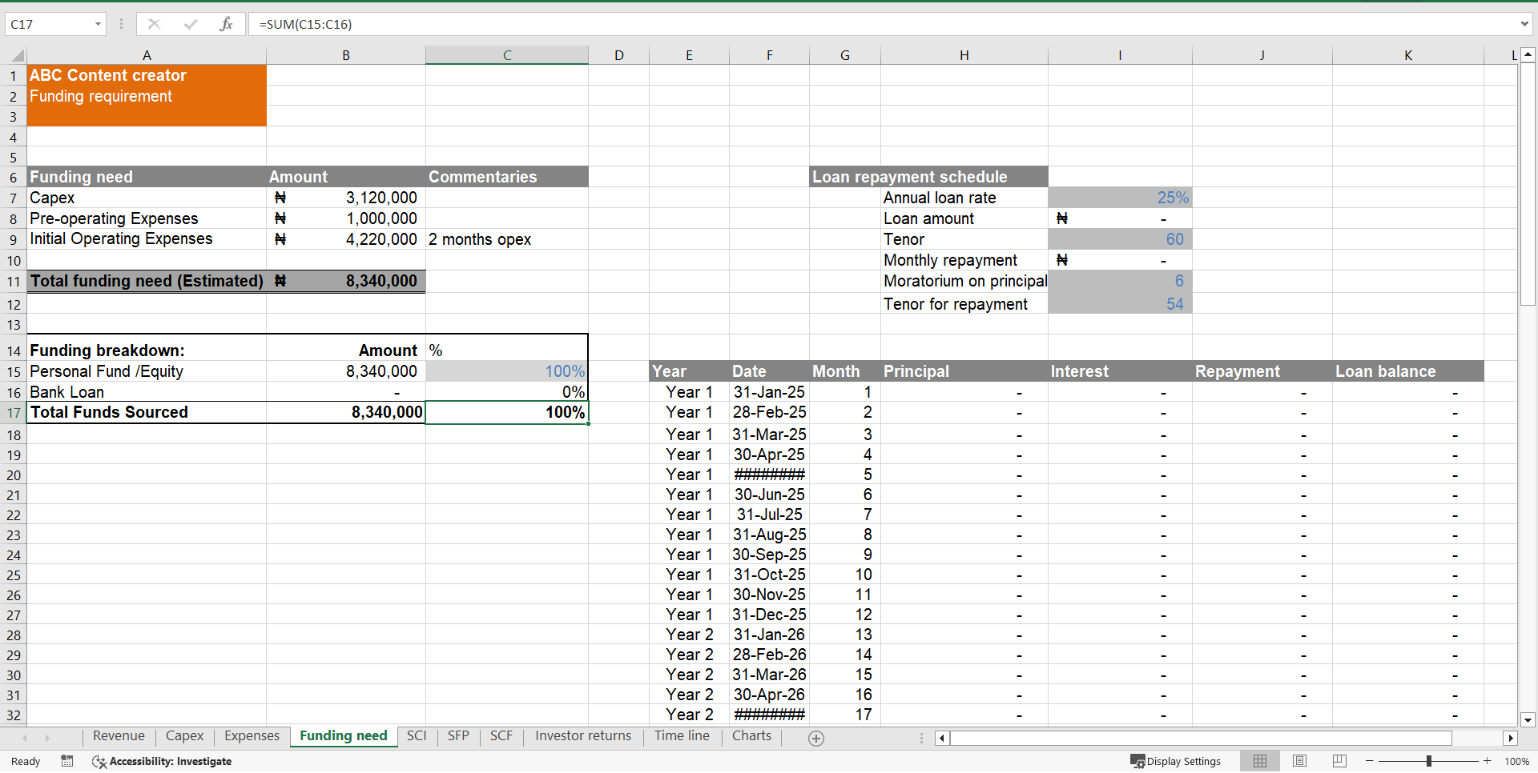Select the '2 months opex' commentary cell

[x=507, y=239]
